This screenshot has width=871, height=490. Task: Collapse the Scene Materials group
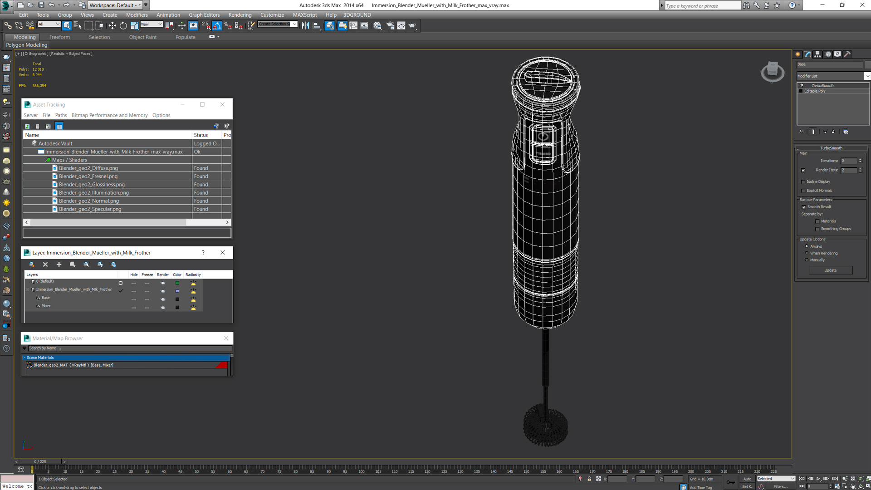point(24,358)
